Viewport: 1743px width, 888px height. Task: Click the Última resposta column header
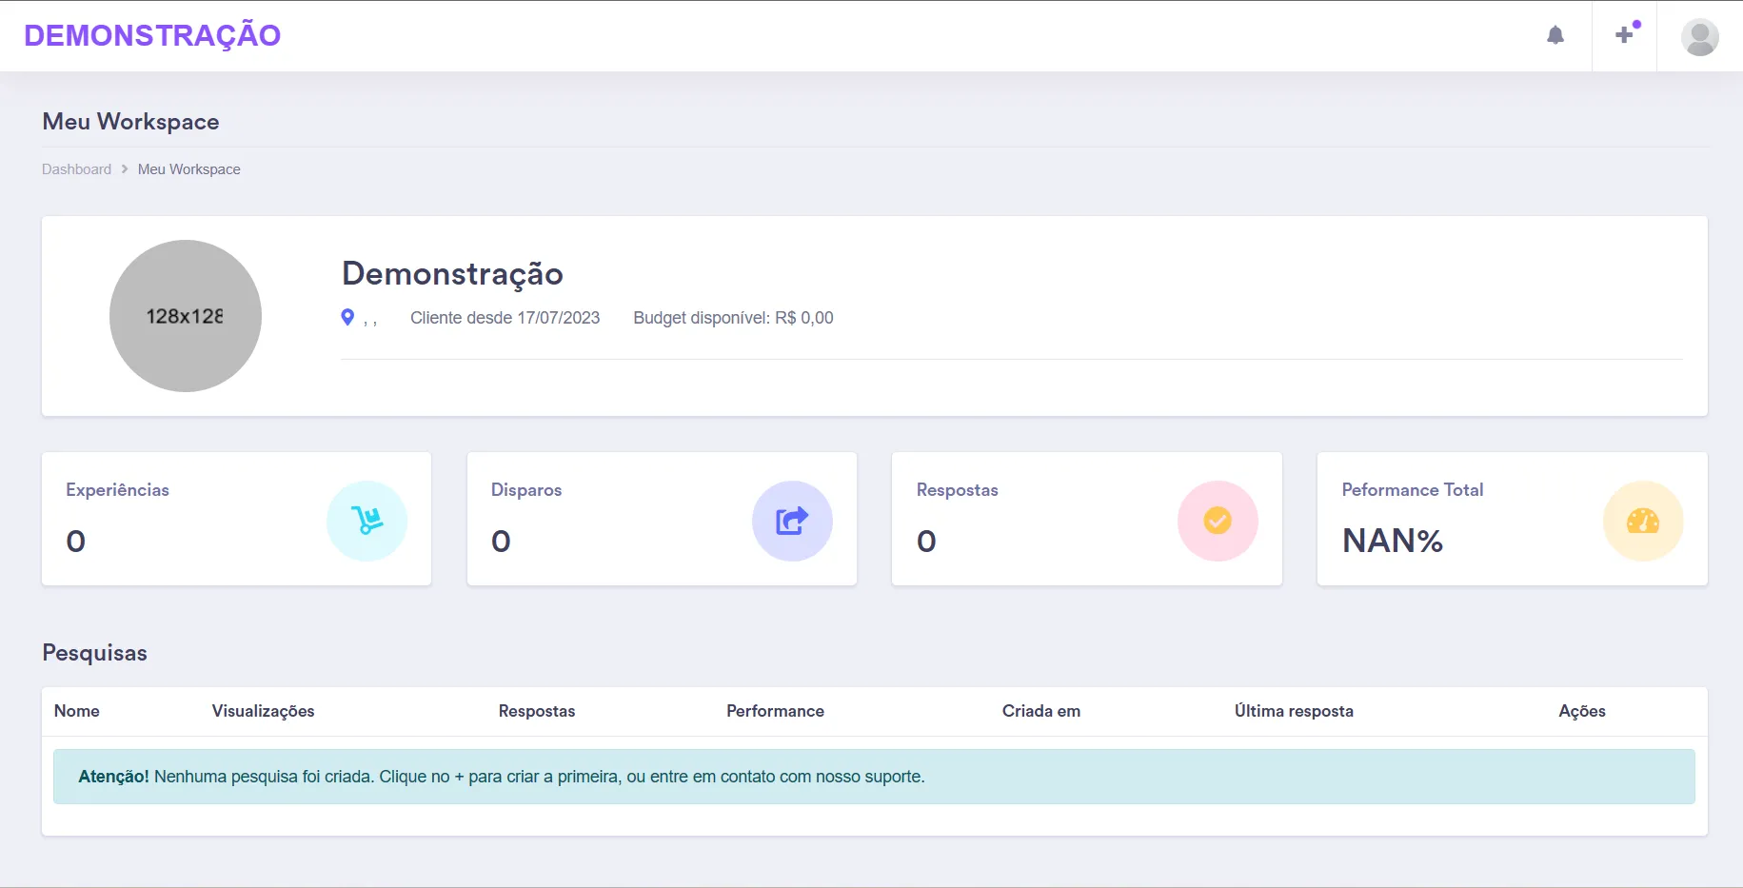[x=1294, y=711]
